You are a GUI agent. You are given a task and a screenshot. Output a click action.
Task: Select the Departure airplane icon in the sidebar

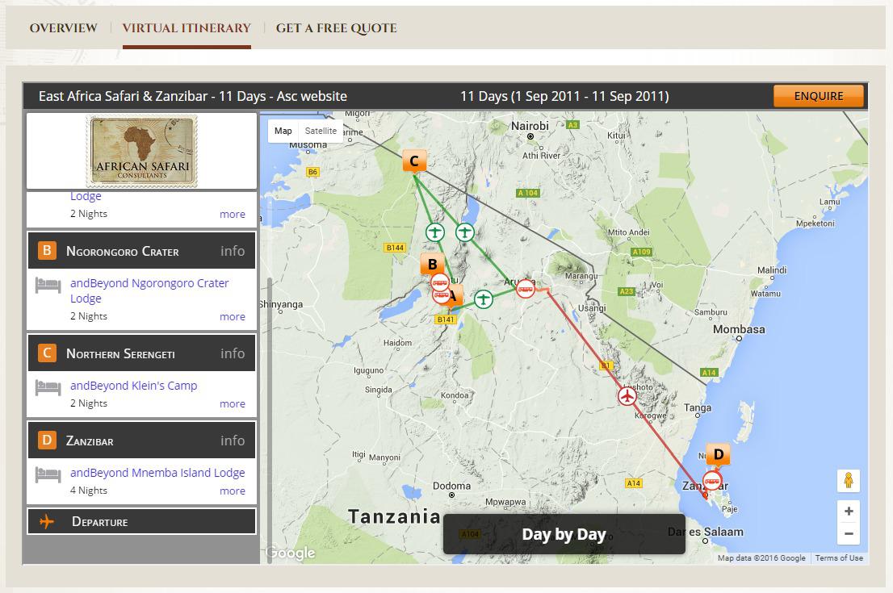point(47,521)
